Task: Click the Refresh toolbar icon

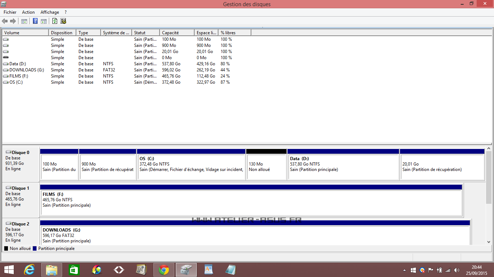Action: click(x=55, y=21)
